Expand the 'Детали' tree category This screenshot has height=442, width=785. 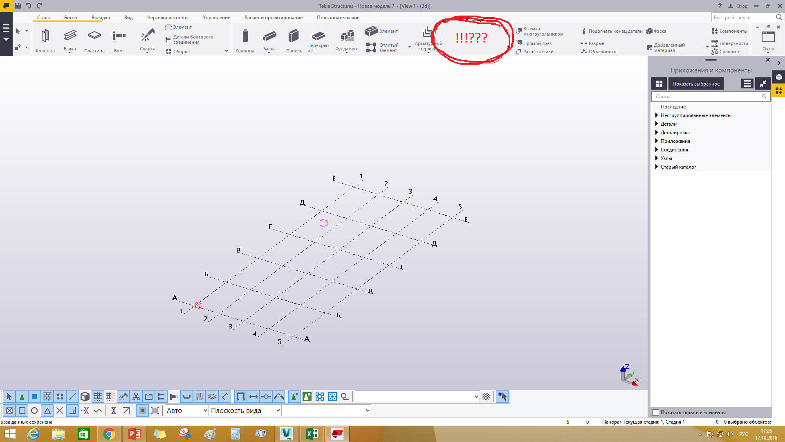point(657,124)
